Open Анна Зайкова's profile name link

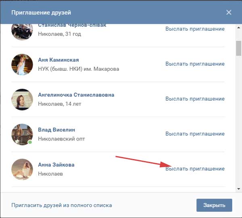point(56,165)
